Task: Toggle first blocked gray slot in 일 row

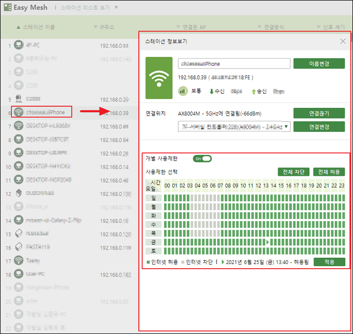Action: tap(192, 198)
